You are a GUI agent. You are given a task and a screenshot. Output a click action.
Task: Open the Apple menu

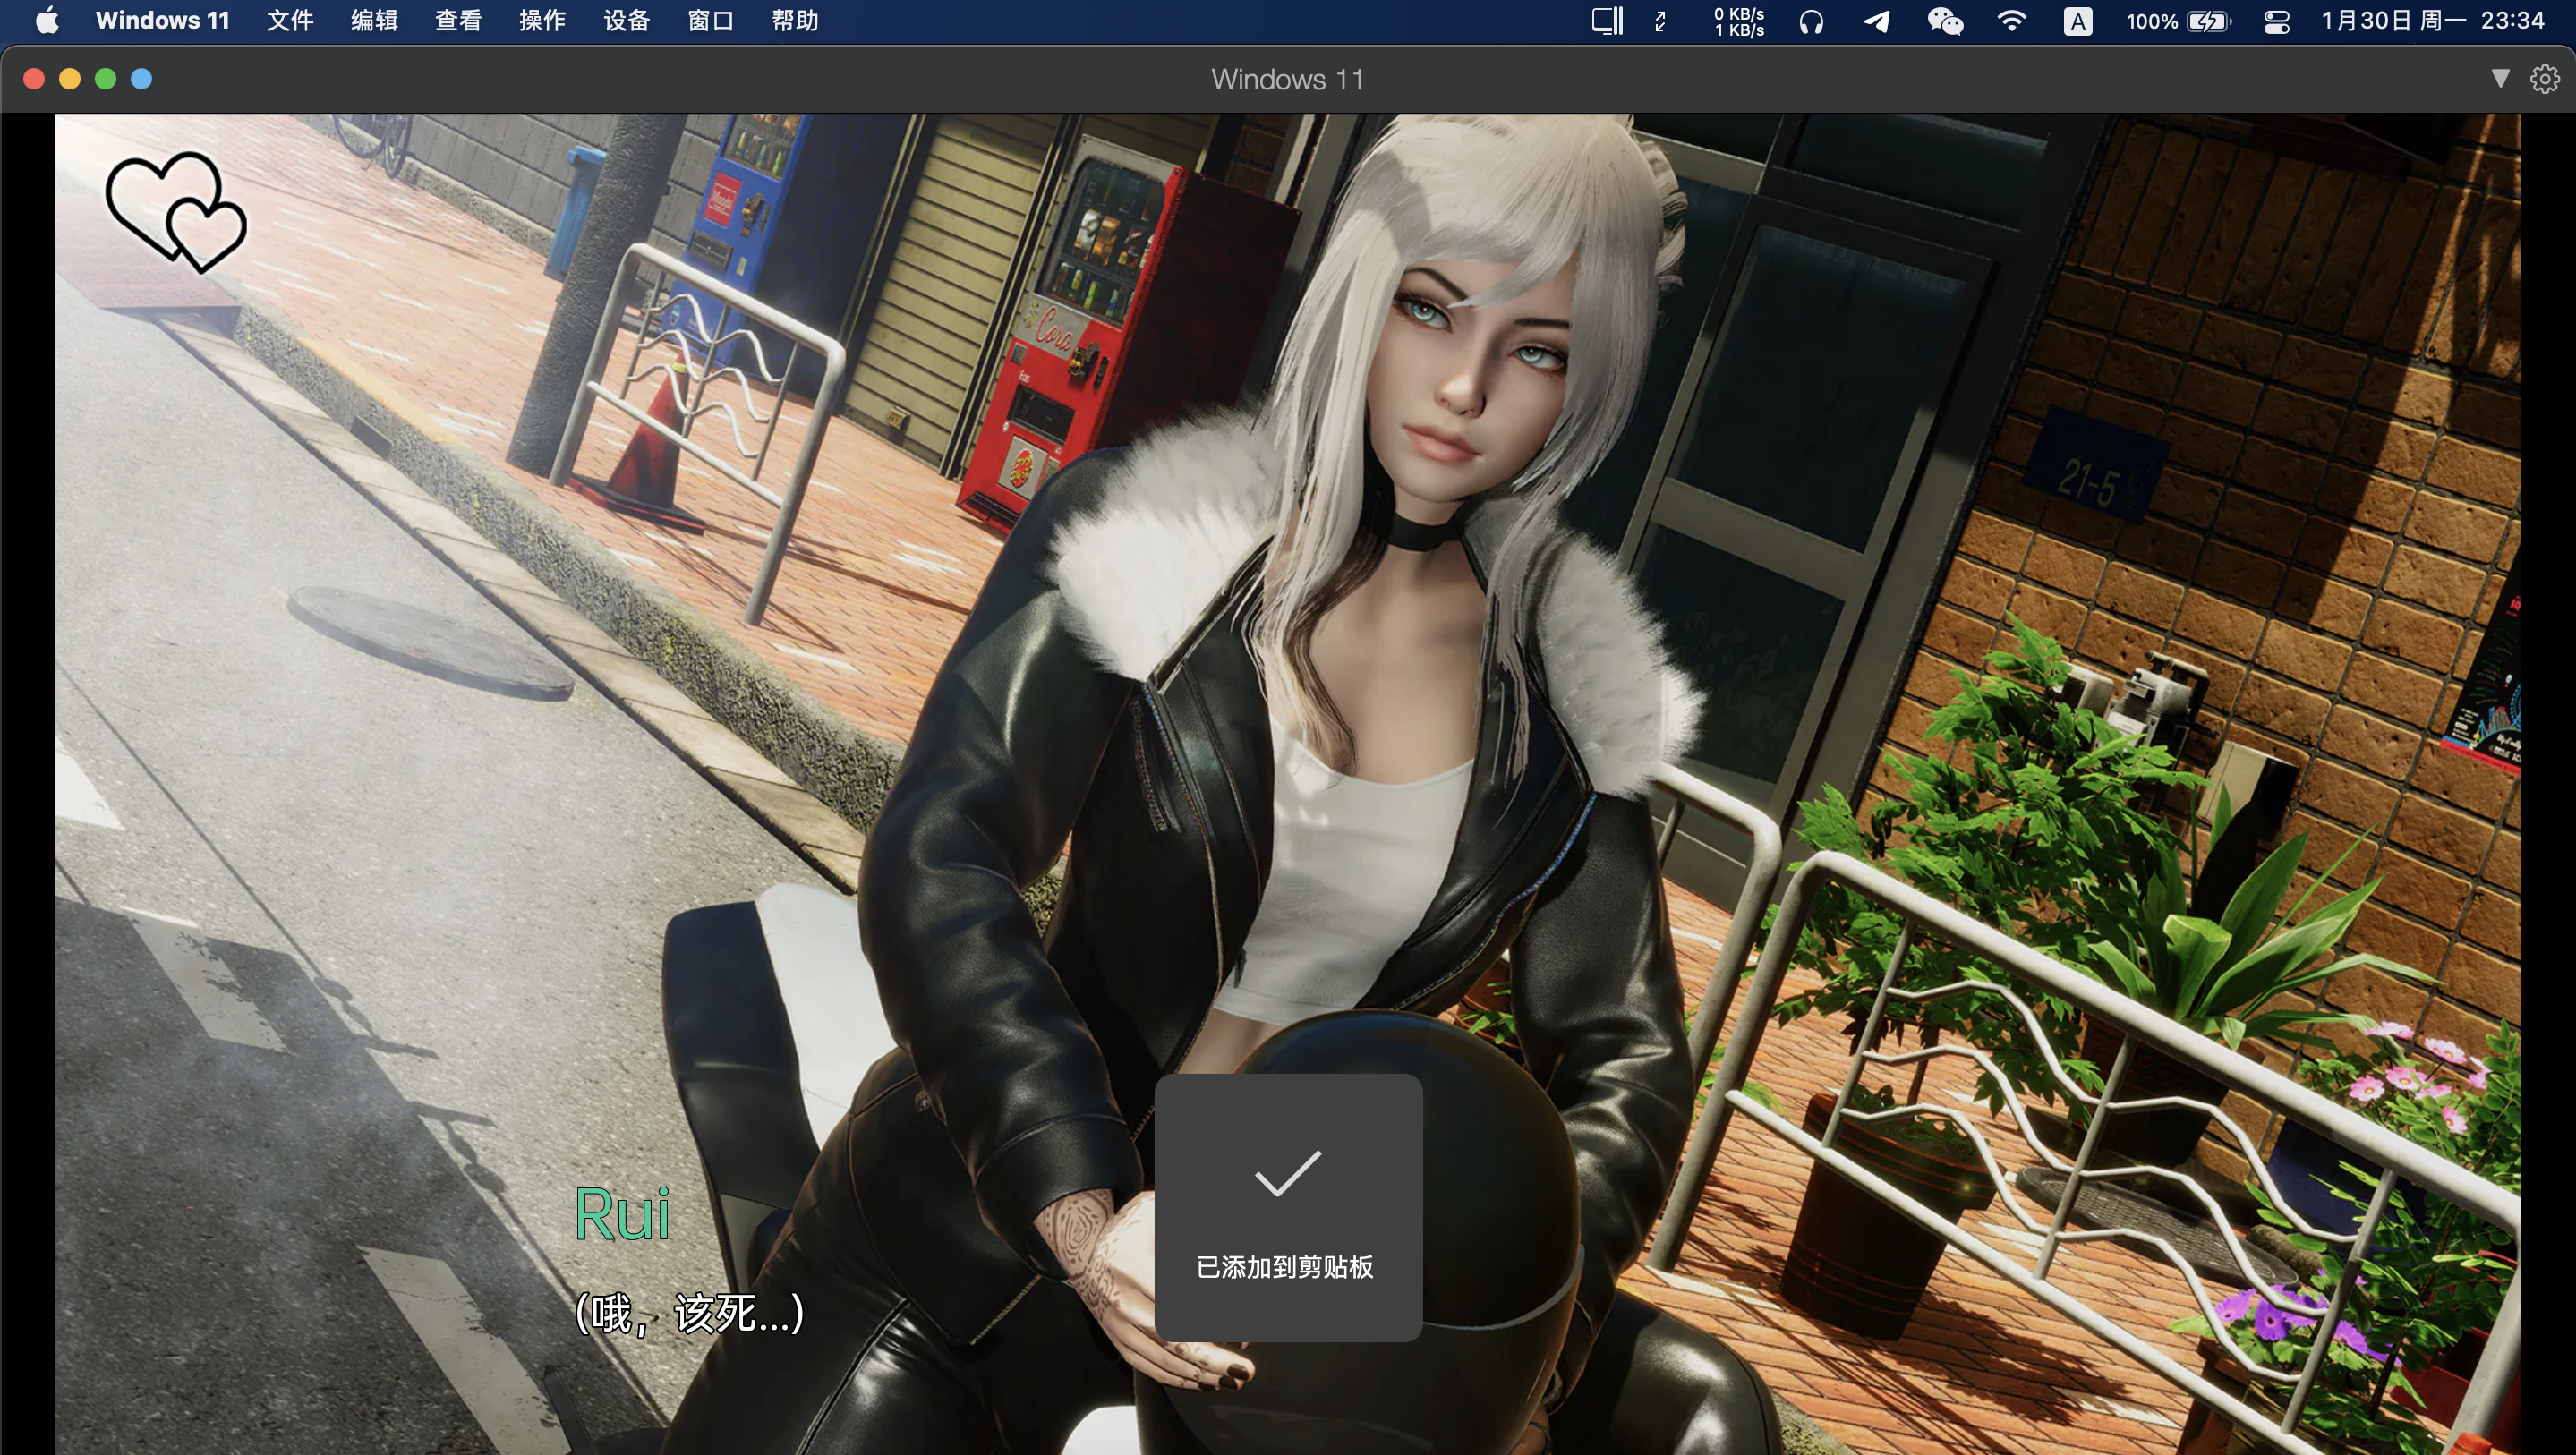pyautogui.click(x=47, y=21)
